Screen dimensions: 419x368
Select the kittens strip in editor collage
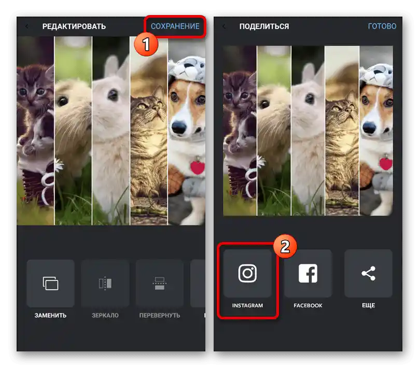pos(35,131)
